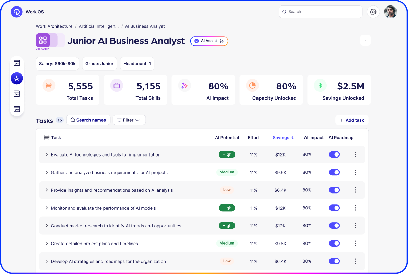Open the Artificial Intelligen... breadcrumb

[x=98, y=26]
